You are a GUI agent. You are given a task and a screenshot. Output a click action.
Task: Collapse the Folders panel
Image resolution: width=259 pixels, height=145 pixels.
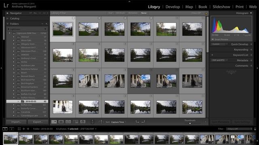click(x=7, y=24)
